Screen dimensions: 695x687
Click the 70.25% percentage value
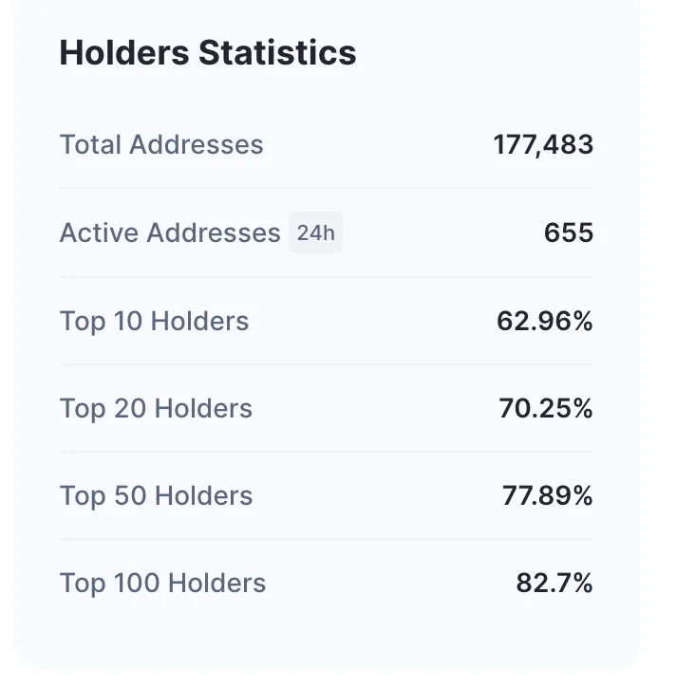click(x=545, y=408)
